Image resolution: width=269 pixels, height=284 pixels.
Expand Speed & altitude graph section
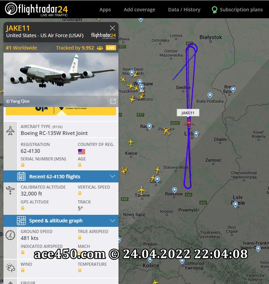[x=61, y=221]
